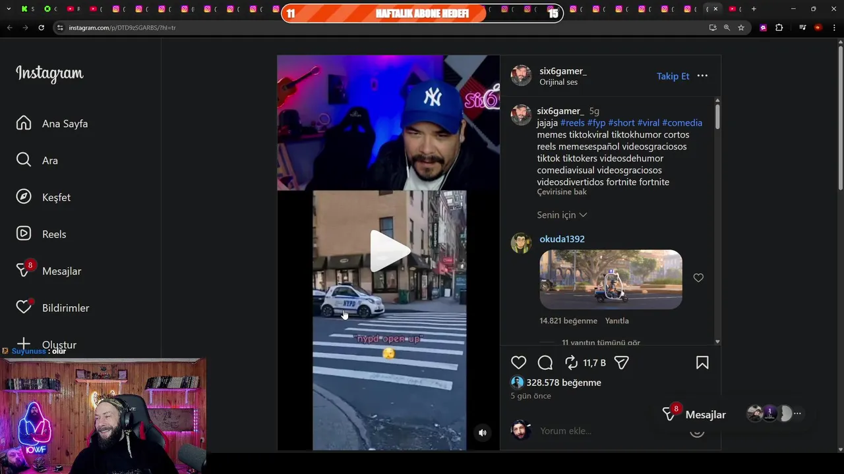Save the post with bookmark icon

[x=702, y=363]
